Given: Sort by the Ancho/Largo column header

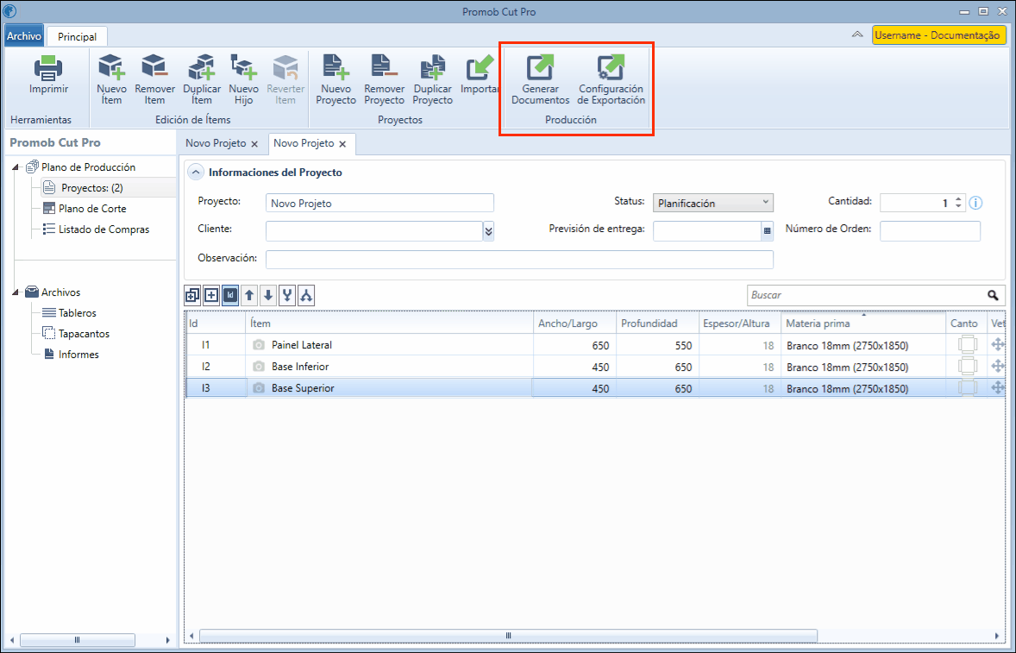Looking at the screenshot, I should pyautogui.click(x=574, y=323).
